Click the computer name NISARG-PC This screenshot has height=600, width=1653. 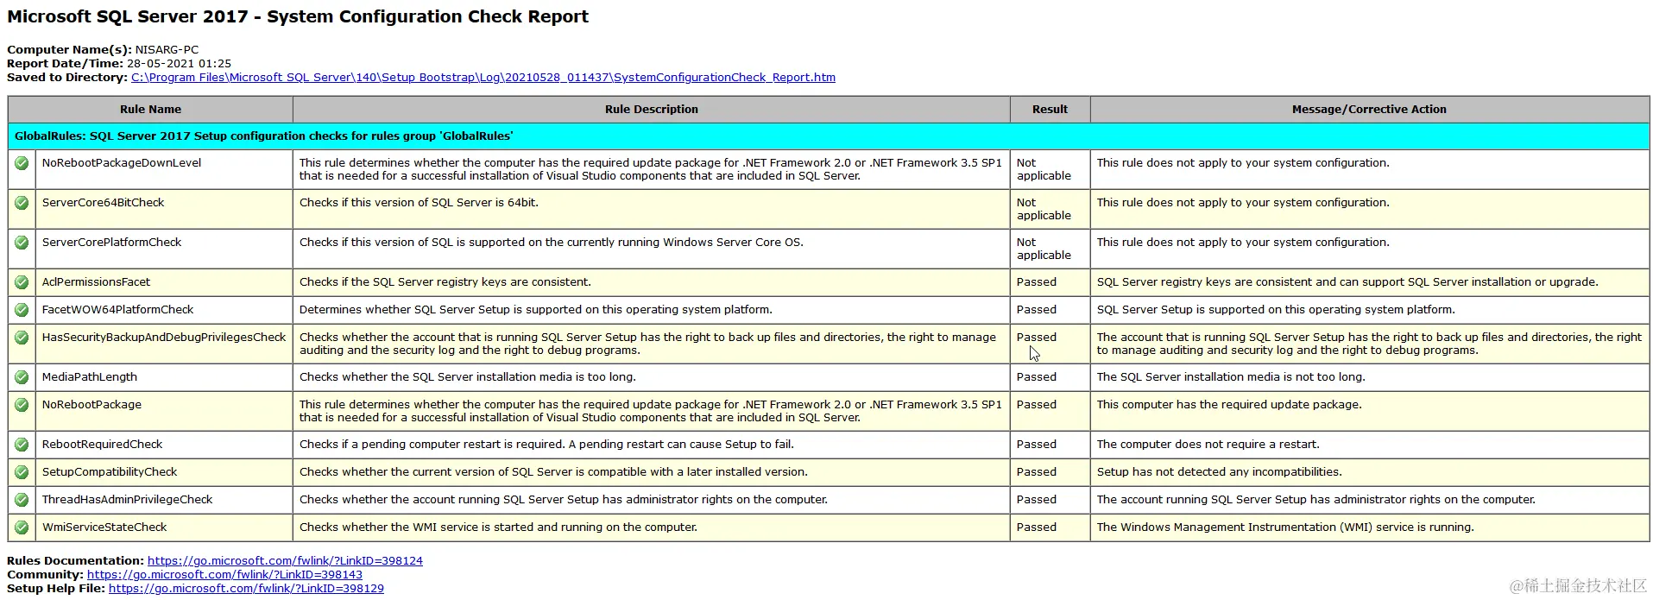(x=167, y=50)
